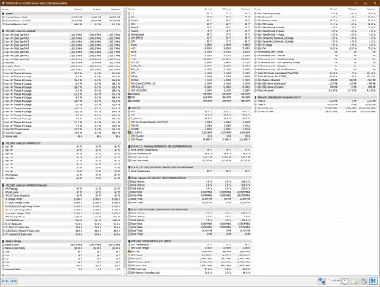
Task: Select the Memory Timings section header
Action: pos(62,241)
